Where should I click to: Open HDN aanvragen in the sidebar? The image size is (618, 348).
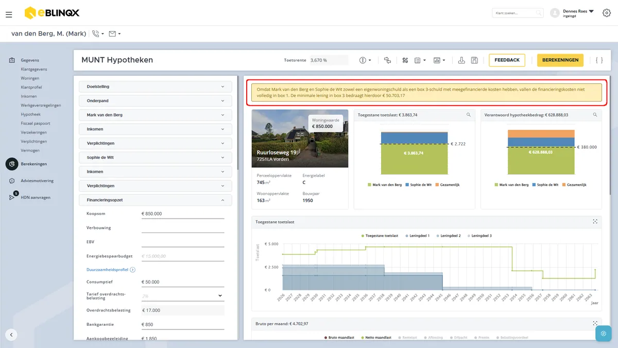36,197
